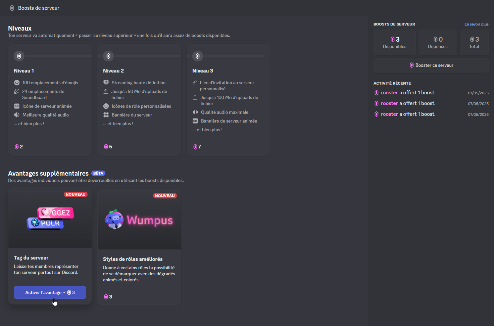This screenshot has height=326, width=494.
Task: Click the Niveaux heading
Action: pyautogui.click(x=20, y=29)
